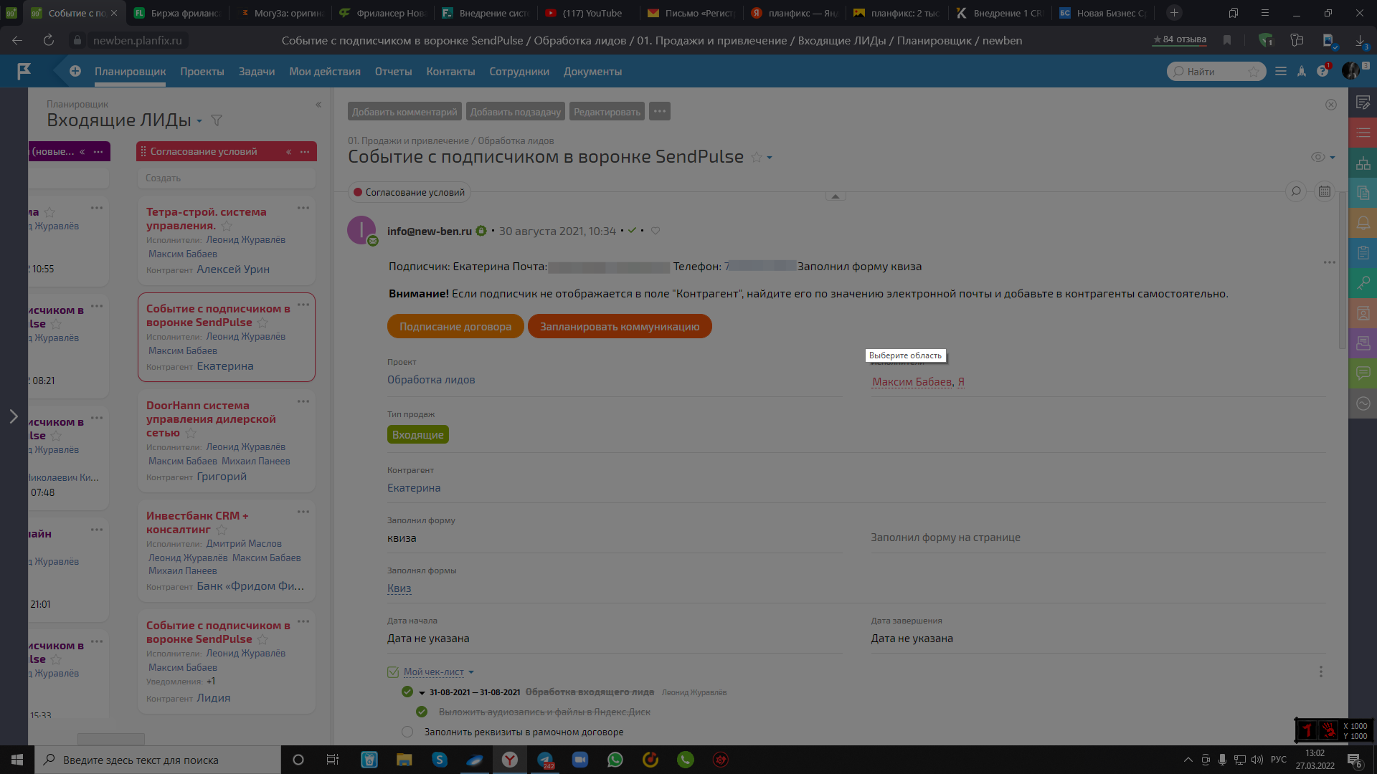
Task: Click Редактировать button
Action: tap(607, 111)
